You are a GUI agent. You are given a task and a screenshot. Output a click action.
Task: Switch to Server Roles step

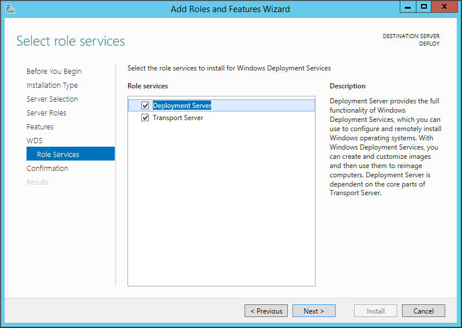[46, 113]
